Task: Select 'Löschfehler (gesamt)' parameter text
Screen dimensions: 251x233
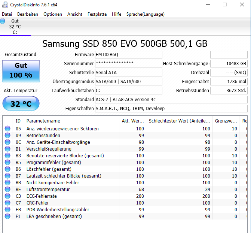Action: click(x=49, y=169)
